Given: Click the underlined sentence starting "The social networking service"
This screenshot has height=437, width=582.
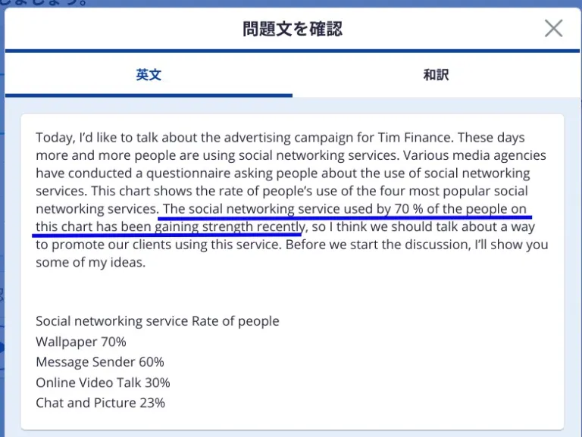Looking at the screenshot, I should pos(345,209).
